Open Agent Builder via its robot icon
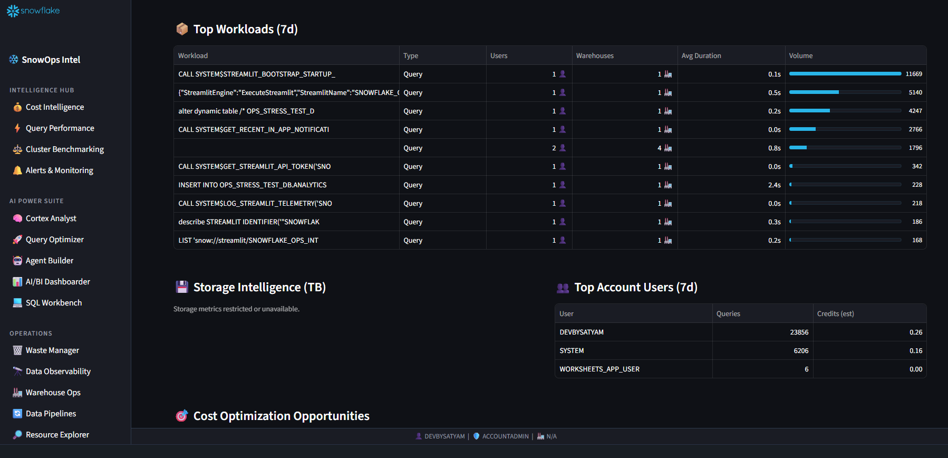The image size is (948, 458). [17, 261]
